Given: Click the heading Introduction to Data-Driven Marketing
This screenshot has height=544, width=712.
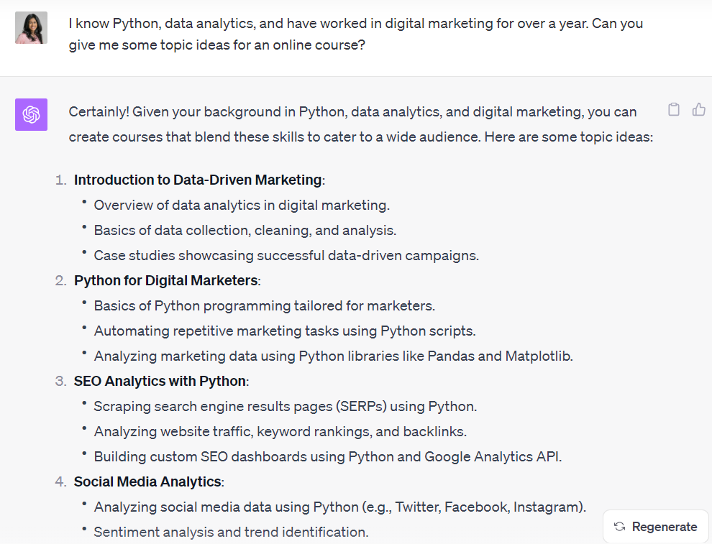Looking at the screenshot, I should point(197,180).
